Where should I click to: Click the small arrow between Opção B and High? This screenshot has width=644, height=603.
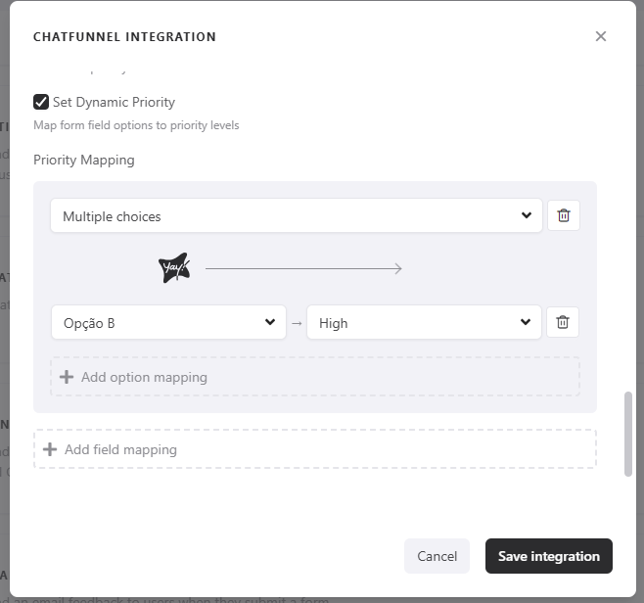point(297,323)
